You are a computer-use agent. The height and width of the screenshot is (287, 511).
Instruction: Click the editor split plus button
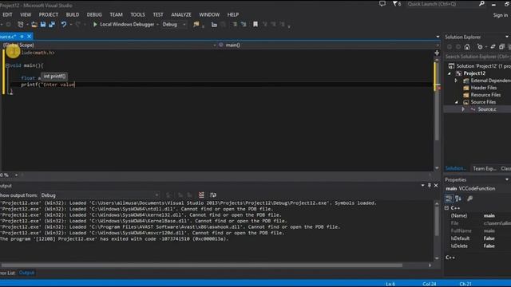437,53
